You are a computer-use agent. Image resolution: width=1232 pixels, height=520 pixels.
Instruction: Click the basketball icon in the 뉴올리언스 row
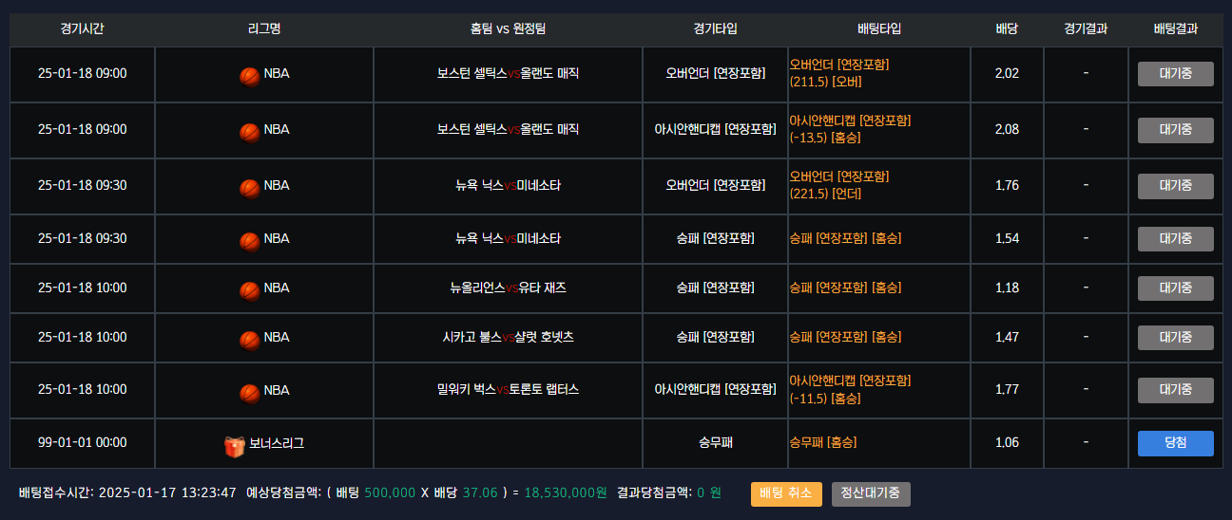[249, 289]
